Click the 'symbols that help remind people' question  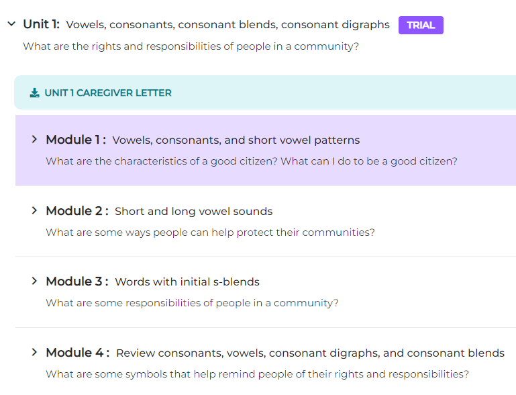click(257, 374)
